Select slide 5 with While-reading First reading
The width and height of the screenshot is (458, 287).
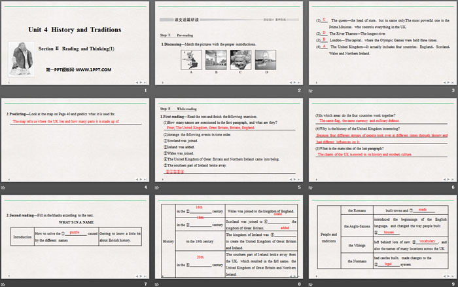[229, 140]
